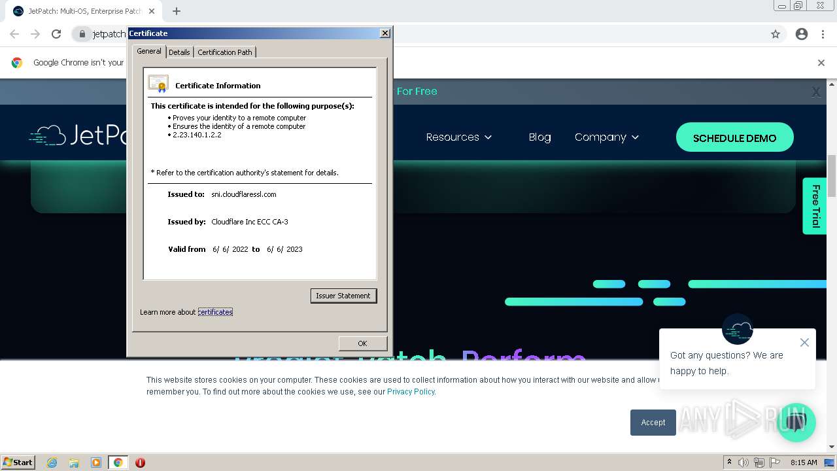Select the General certificate tab
The height and width of the screenshot is (471, 837).
point(149,51)
